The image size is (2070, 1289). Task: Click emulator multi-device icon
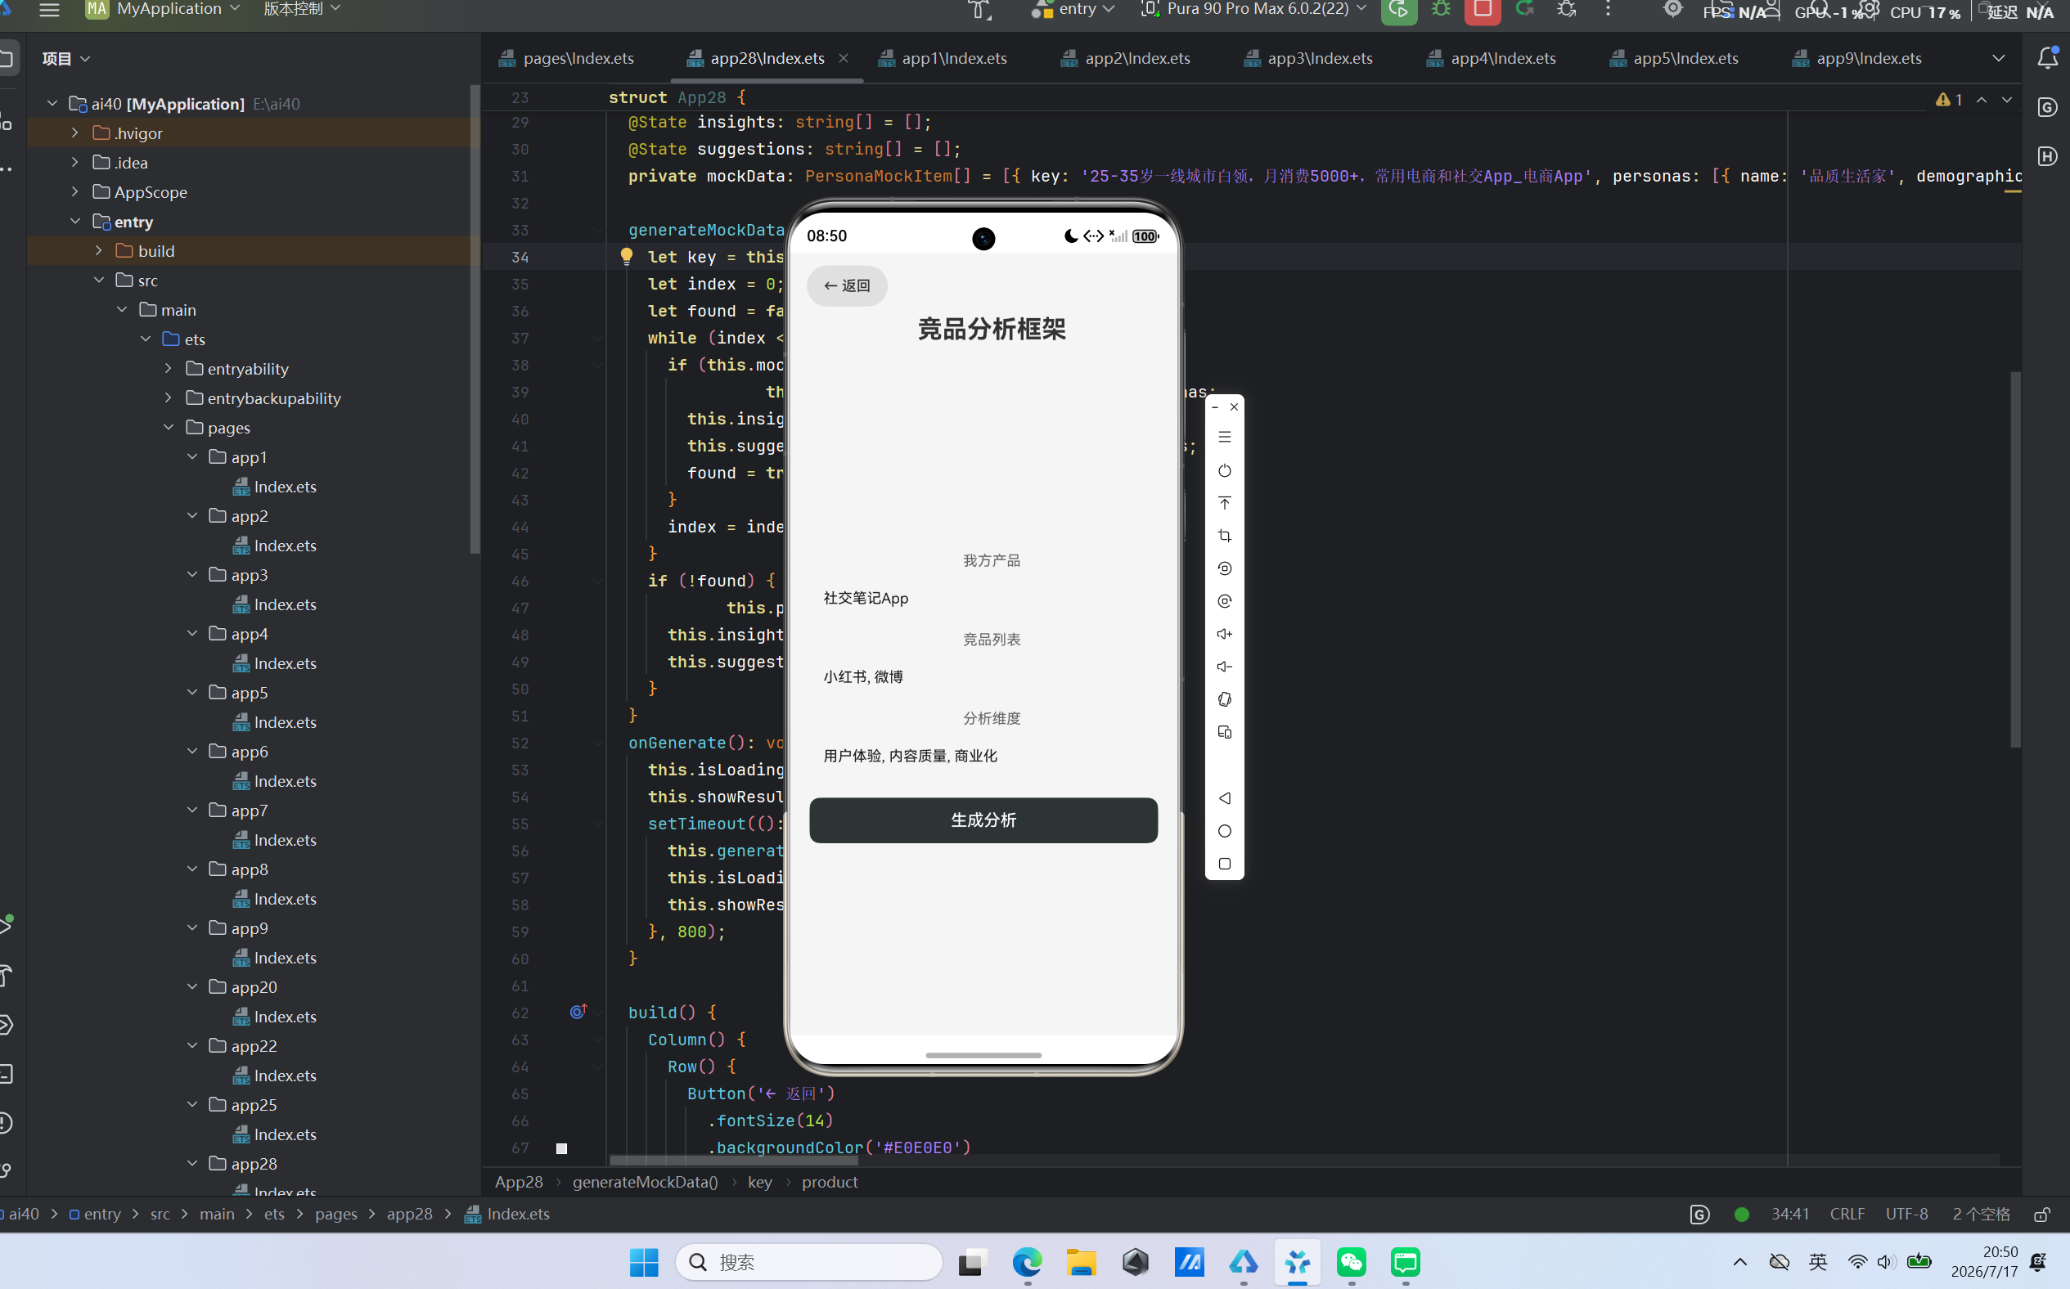point(1224,732)
